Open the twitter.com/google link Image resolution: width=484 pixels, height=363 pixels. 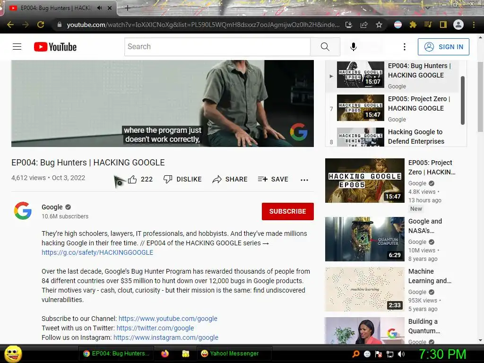155,328
